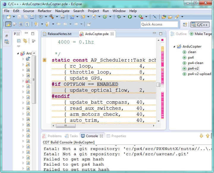This screenshot has height=173, width=214.
Task: Open the Navigate menu
Action: pyautogui.click(x=62, y=11)
